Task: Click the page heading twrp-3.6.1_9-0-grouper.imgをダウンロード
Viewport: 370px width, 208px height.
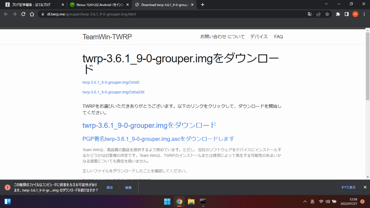Action: (x=180, y=64)
